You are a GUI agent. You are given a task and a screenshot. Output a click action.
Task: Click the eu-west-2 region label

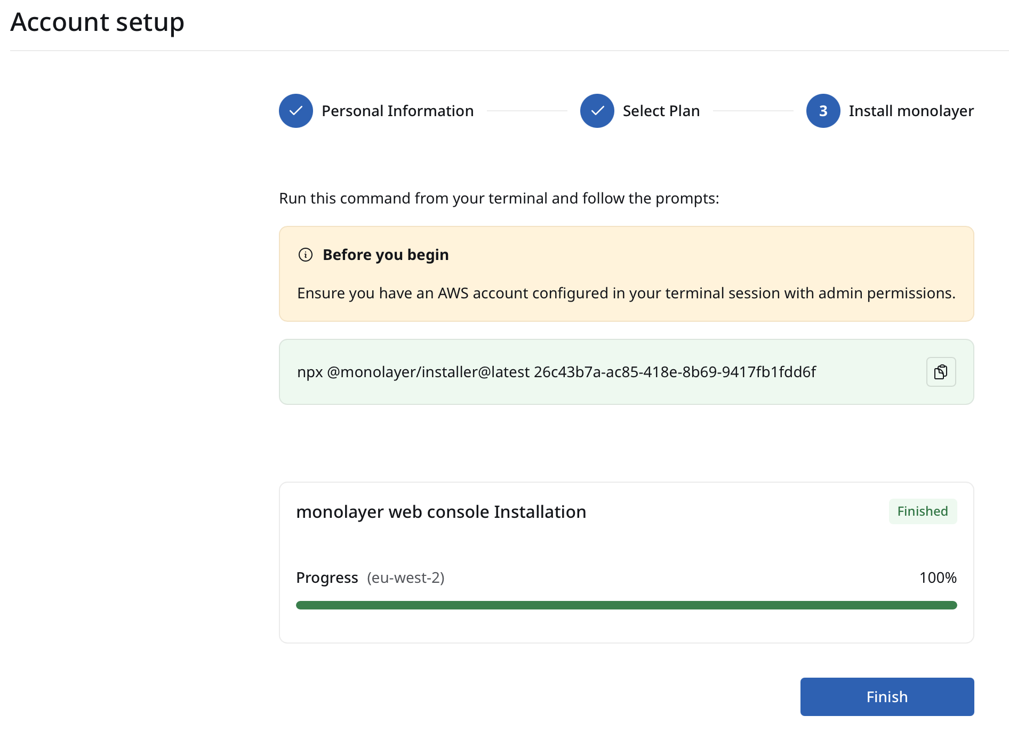(x=405, y=578)
